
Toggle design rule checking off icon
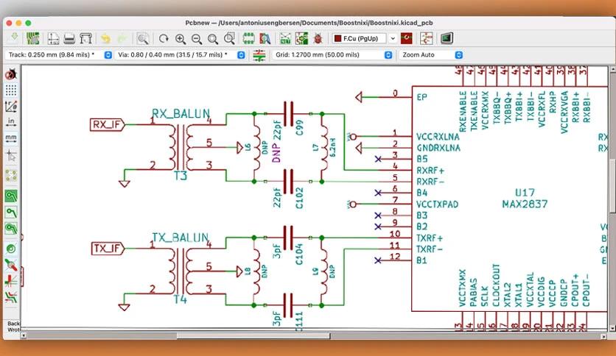[x=10, y=74]
